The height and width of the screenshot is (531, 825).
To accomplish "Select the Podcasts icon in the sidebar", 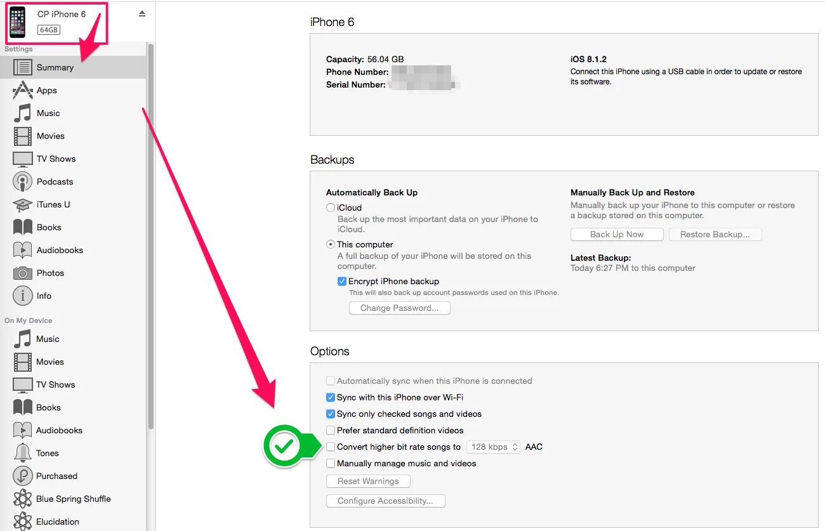I will pos(22,181).
